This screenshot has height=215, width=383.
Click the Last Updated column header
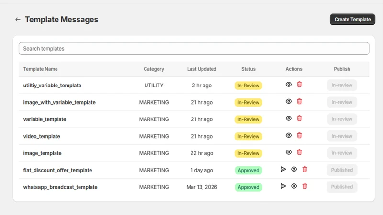pos(202,69)
